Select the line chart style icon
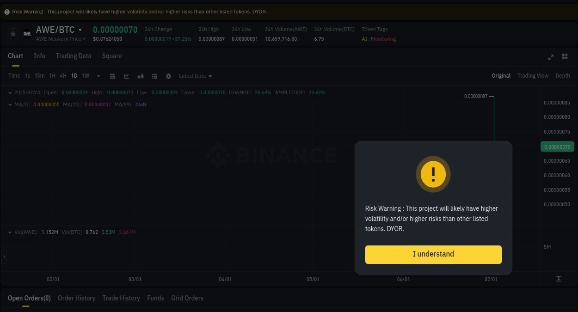The width and height of the screenshot is (578, 312). pos(126,76)
